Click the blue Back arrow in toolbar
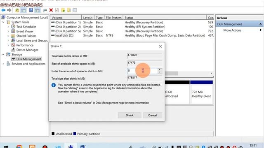Viewport: 264px width, 148px height. [3, 10]
